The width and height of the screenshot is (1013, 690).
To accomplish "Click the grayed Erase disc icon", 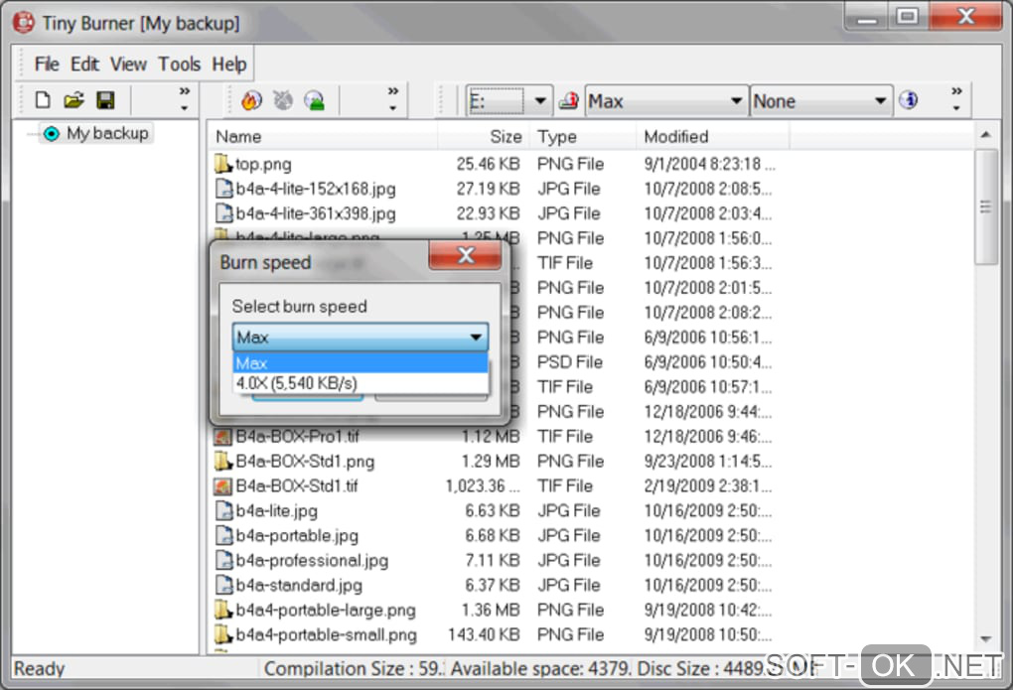I will coord(283,100).
